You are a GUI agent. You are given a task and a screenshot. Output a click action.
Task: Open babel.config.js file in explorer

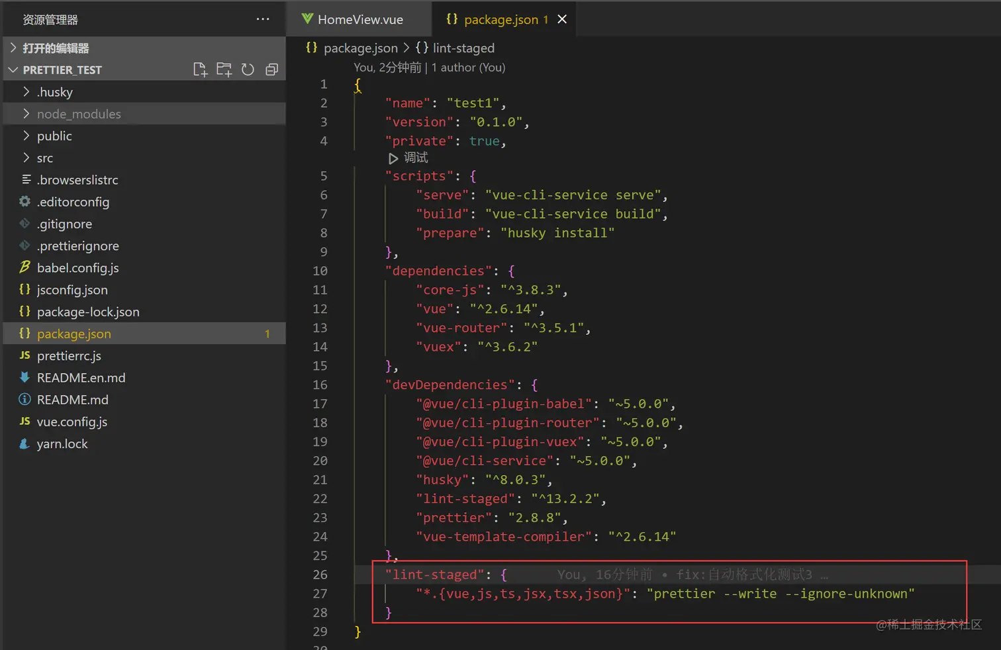coord(77,268)
